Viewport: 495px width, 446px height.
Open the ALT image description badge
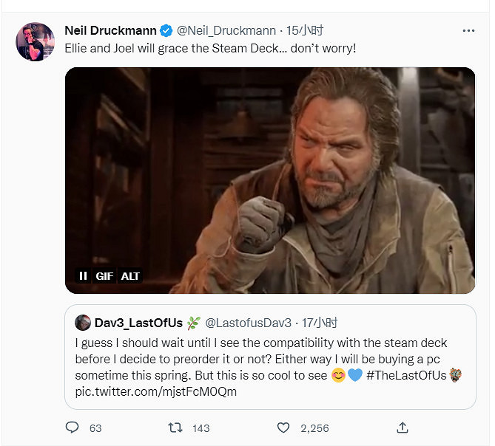pos(130,276)
